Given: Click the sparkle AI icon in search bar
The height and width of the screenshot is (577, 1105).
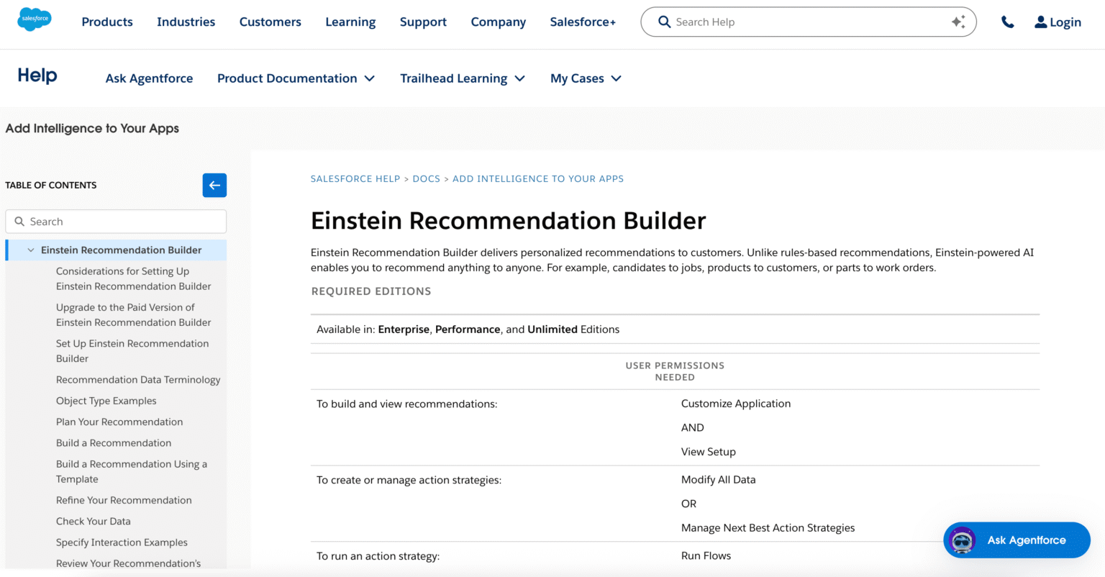Looking at the screenshot, I should (958, 22).
